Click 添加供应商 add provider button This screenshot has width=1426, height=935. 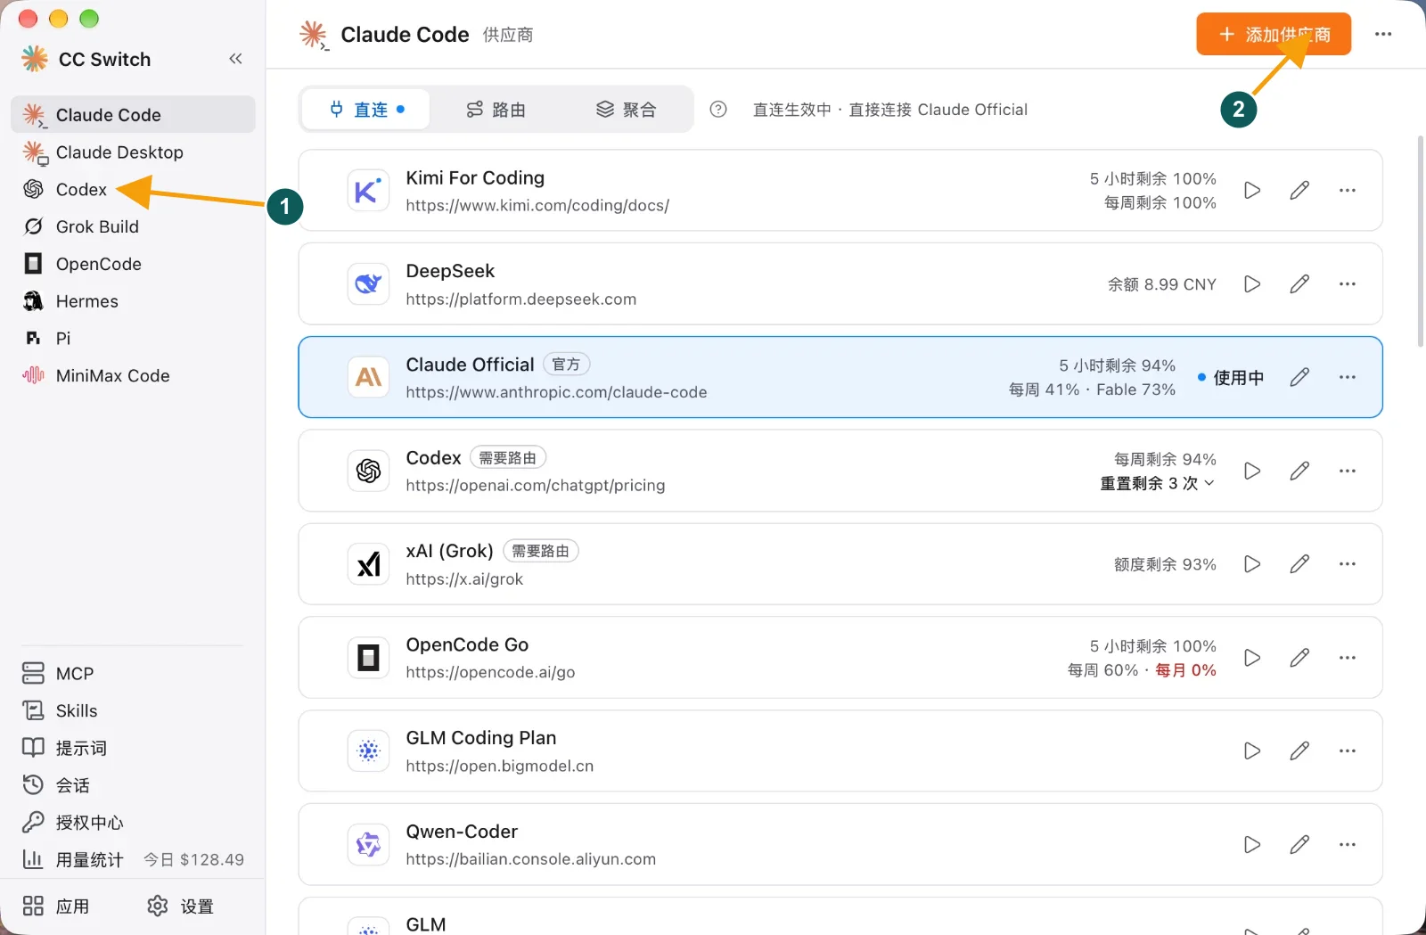tap(1274, 34)
